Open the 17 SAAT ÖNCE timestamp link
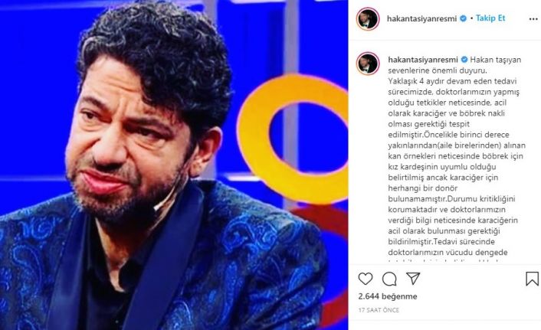 coord(379,310)
